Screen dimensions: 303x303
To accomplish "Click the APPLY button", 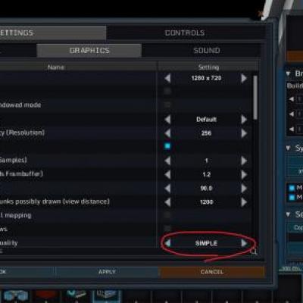I will (107, 272).
